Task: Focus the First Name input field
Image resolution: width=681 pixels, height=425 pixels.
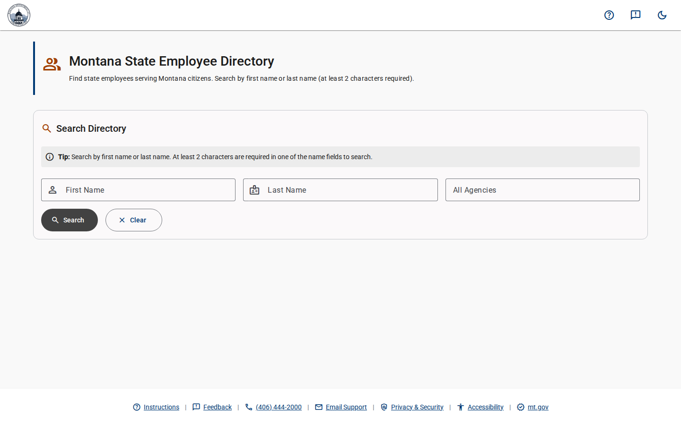Action: coord(138,190)
